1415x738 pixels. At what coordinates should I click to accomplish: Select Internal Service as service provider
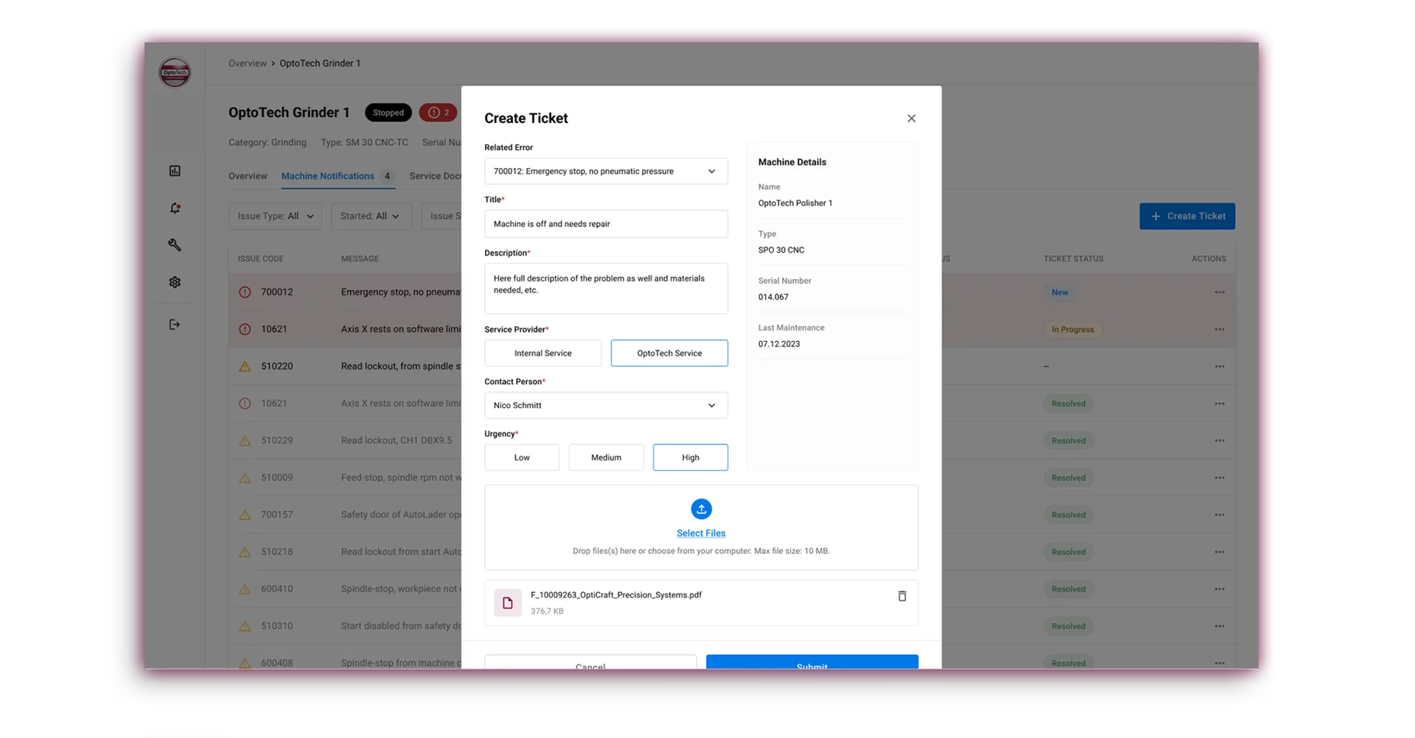[542, 353]
